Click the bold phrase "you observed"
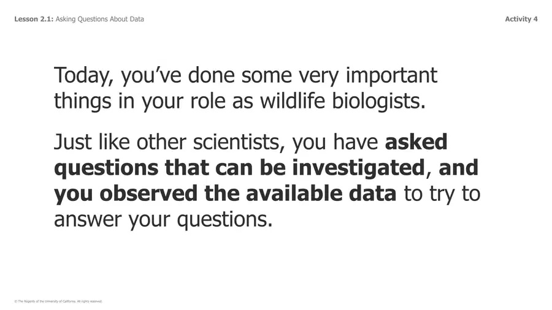 [126, 194]
